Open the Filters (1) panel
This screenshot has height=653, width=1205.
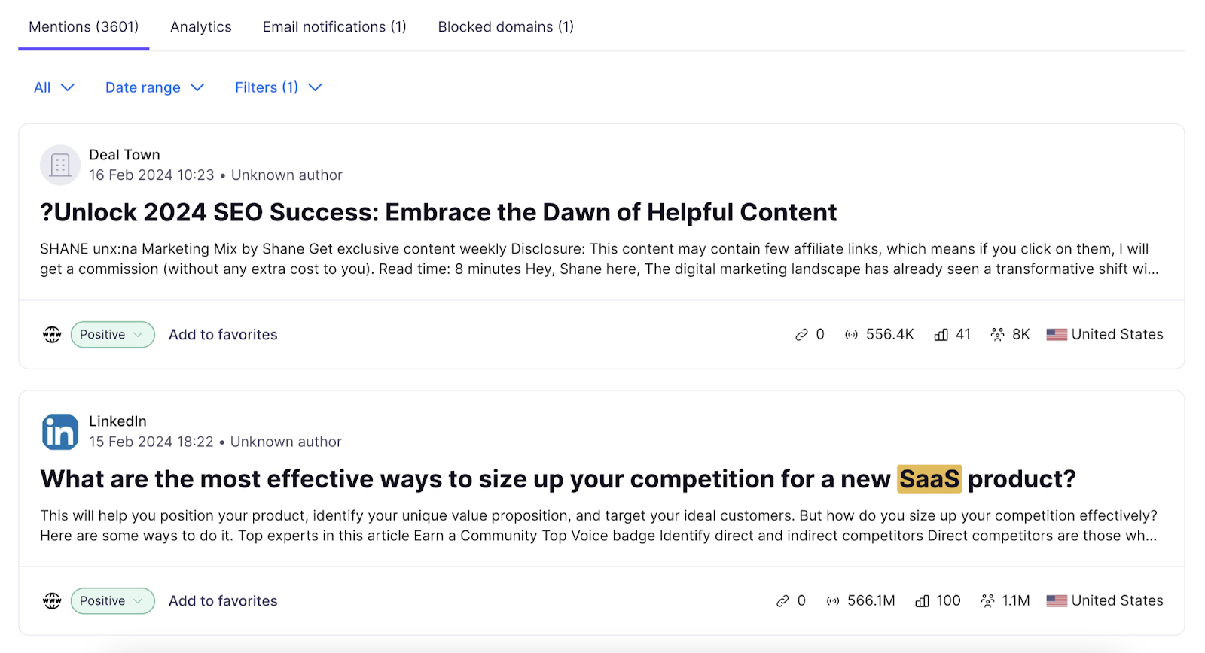(277, 87)
